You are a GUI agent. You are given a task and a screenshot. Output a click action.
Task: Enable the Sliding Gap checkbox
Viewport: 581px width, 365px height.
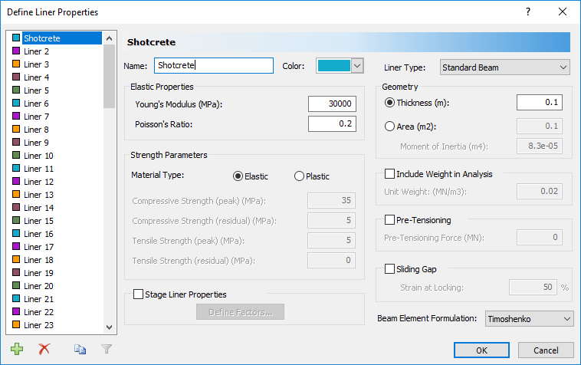point(389,268)
